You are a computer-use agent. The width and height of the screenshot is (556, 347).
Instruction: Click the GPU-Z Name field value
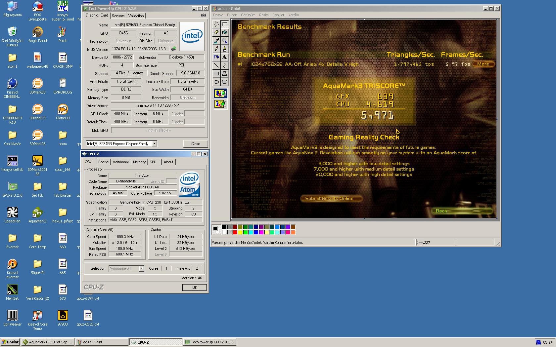(x=144, y=25)
